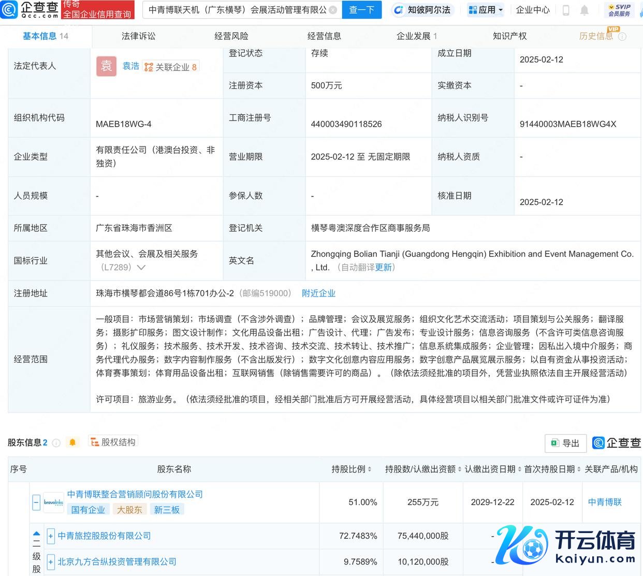
Task: Open the 股权结构 equity structure view
Action: pyautogui.click(x=113, y=442)
